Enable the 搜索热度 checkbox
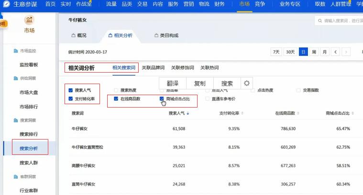Viewport: 363px width, 195px height. point(116,90)
